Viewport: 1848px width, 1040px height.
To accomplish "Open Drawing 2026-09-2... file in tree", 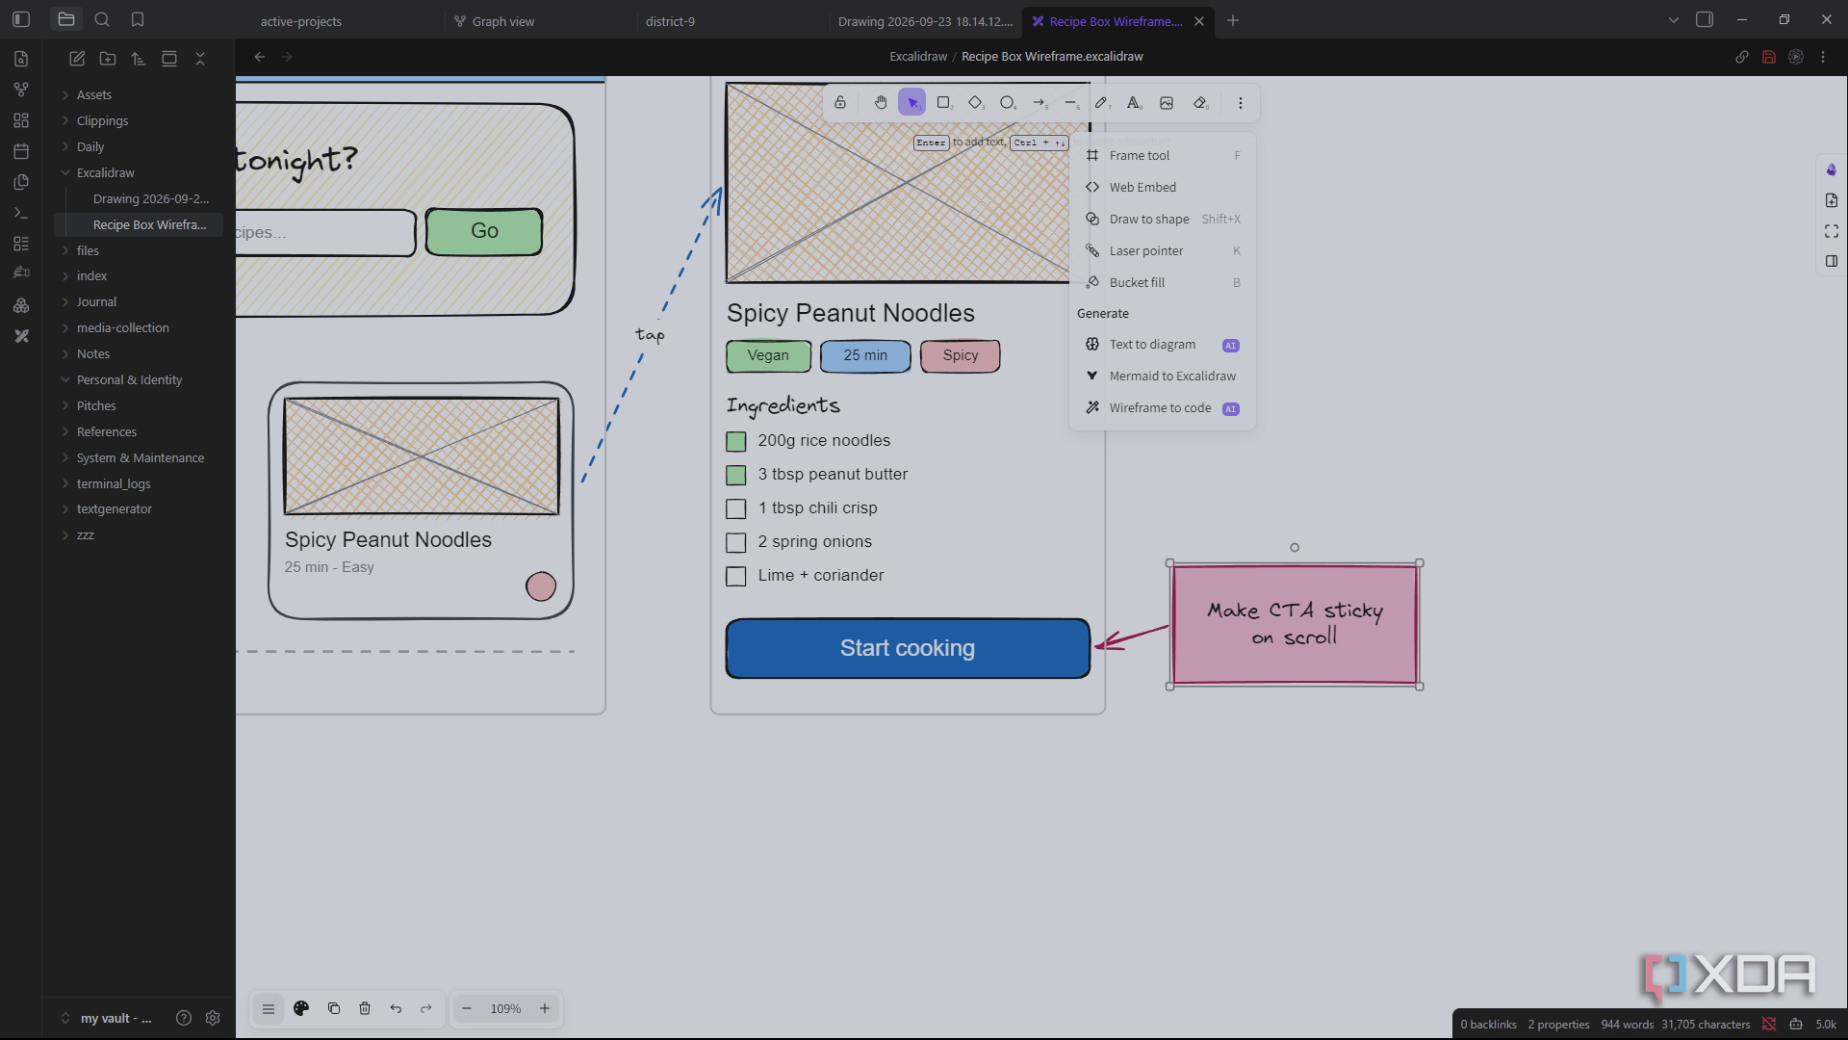I will point(150,198).
